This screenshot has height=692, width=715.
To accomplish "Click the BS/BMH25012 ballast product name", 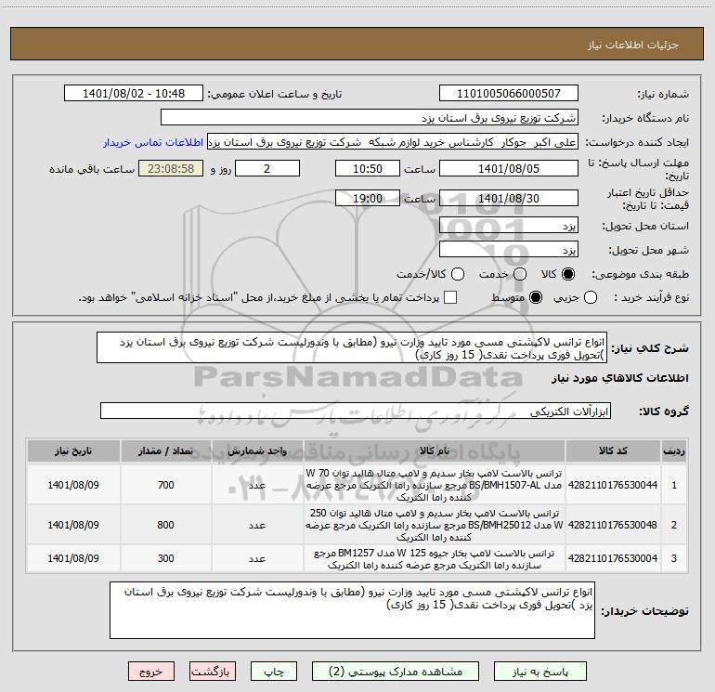I will 434,525.
